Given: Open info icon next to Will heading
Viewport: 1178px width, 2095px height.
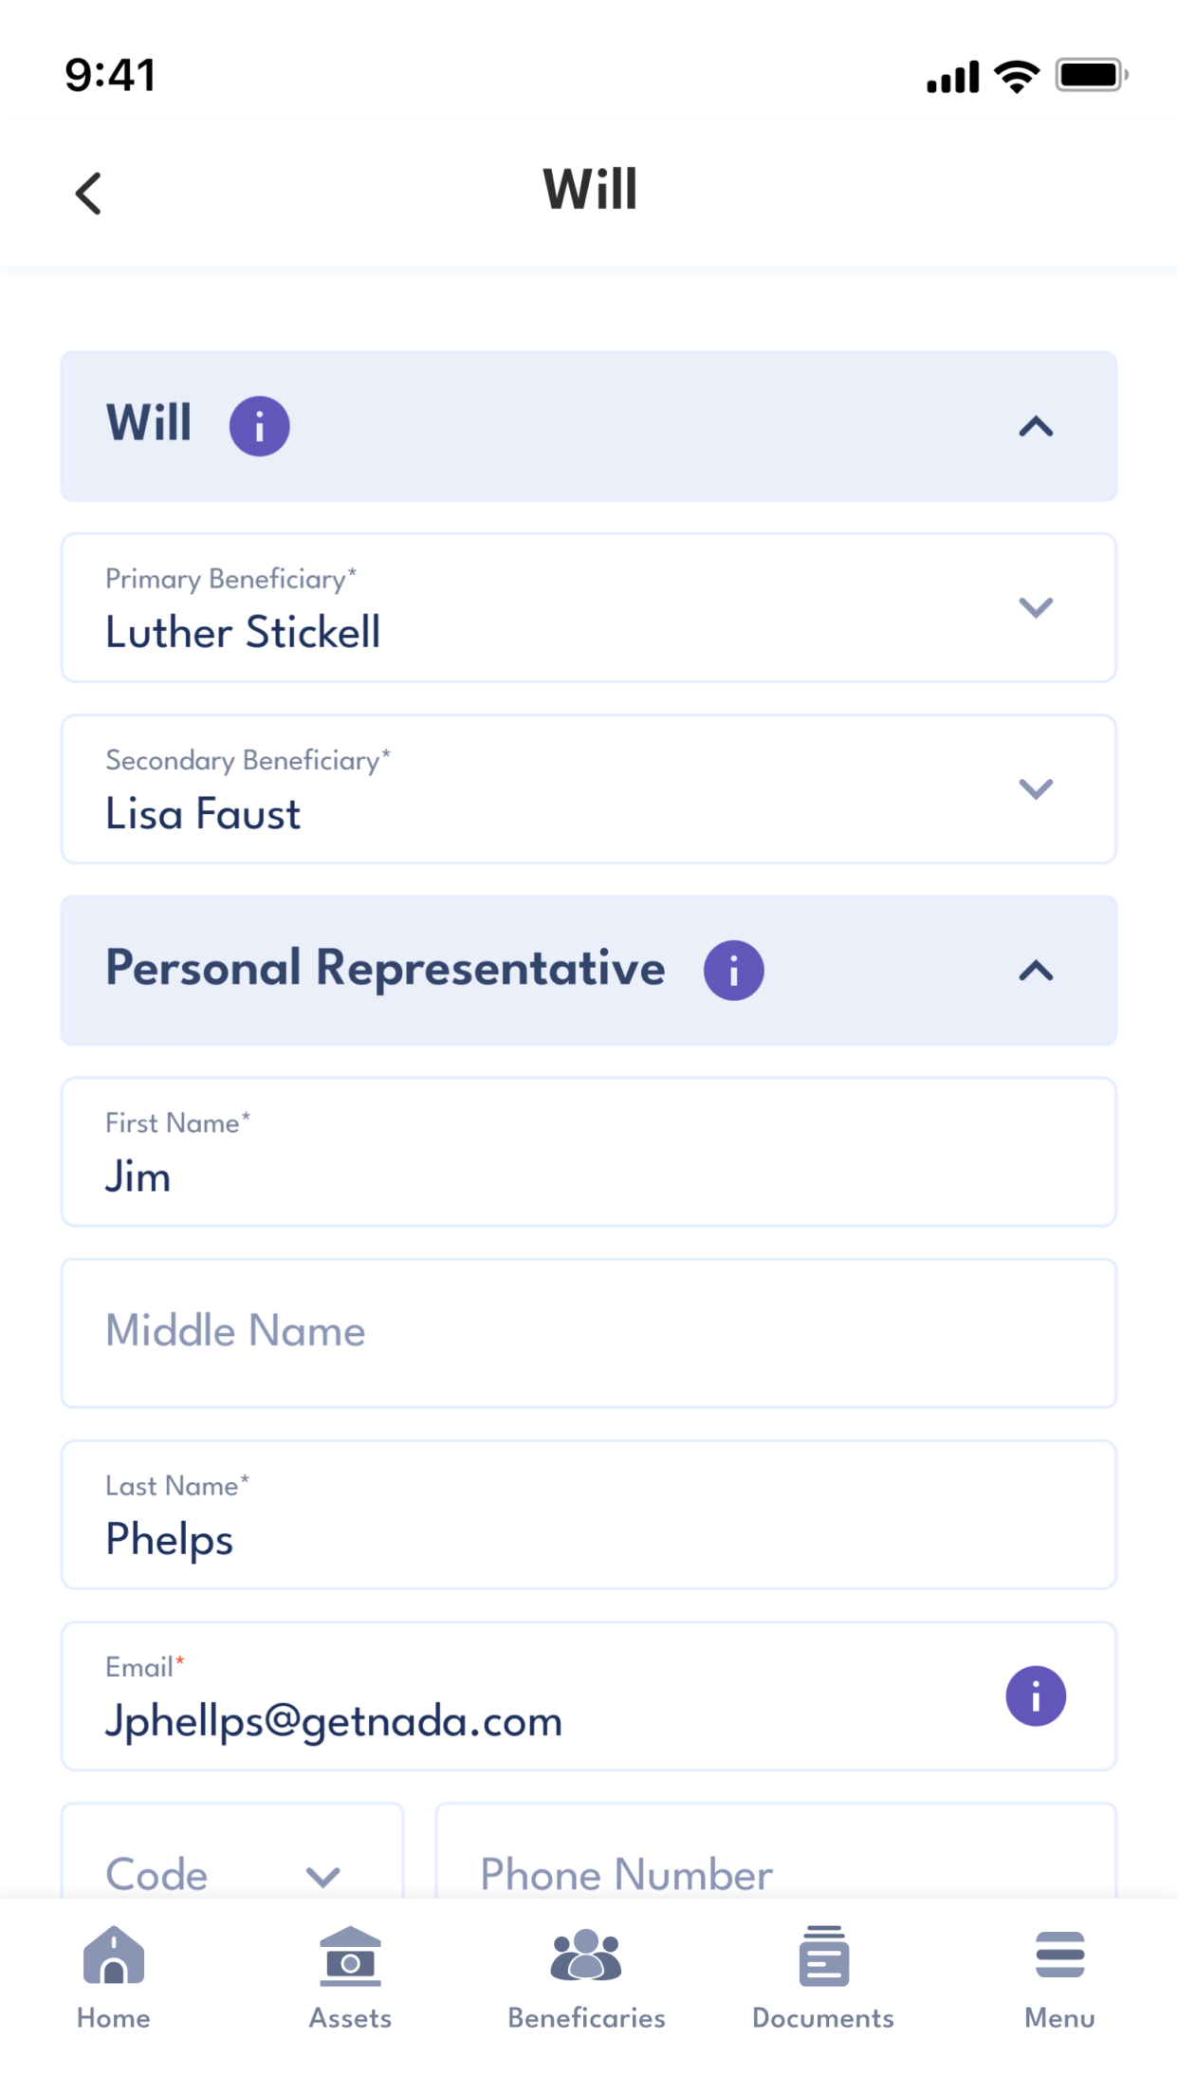Looking at the screenshot, I should (x=259, y=426).
